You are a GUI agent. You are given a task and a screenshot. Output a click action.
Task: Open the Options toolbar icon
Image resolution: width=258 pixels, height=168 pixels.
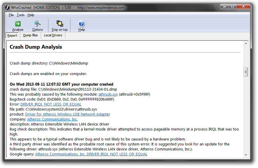pyautogui.click(x=37, y=23)
